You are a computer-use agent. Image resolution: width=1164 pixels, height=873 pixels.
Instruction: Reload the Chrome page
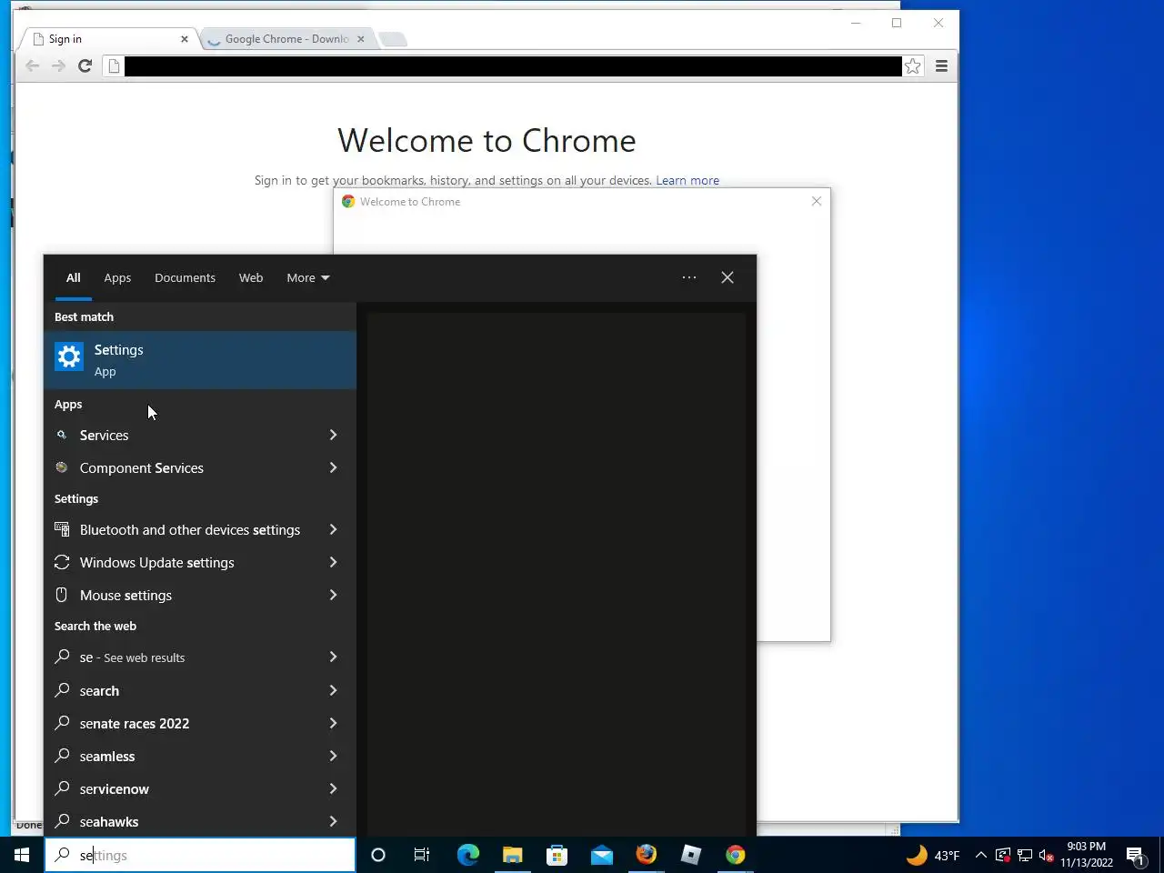[85, 65]
